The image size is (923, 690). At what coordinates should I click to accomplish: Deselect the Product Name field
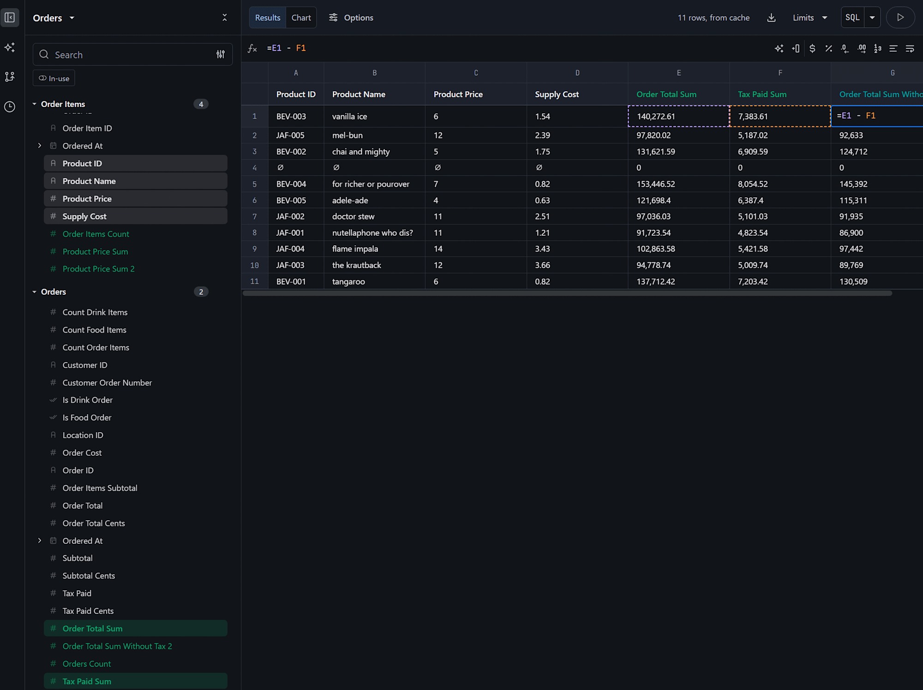pos(136,181)
